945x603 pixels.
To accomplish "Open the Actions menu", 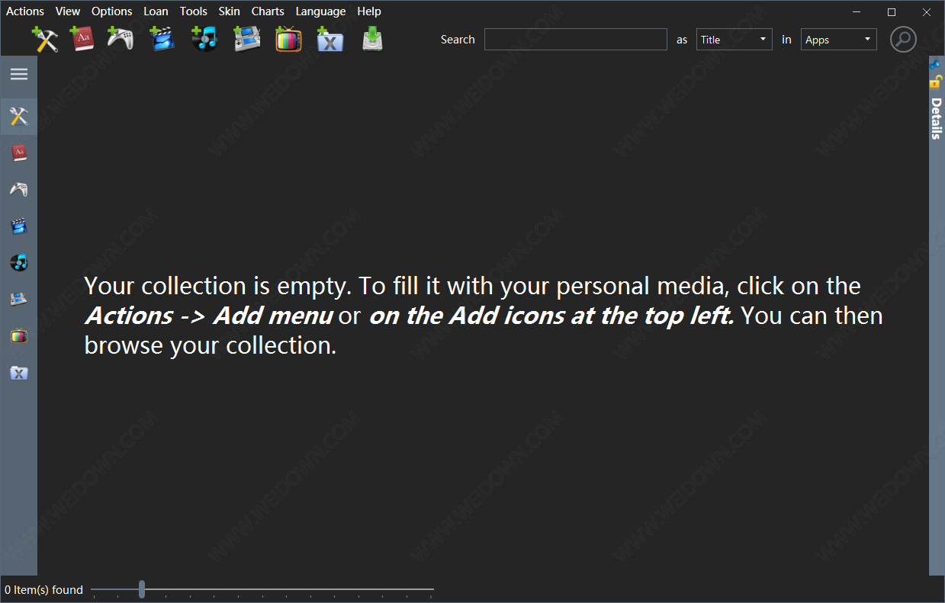I will 25,11.
